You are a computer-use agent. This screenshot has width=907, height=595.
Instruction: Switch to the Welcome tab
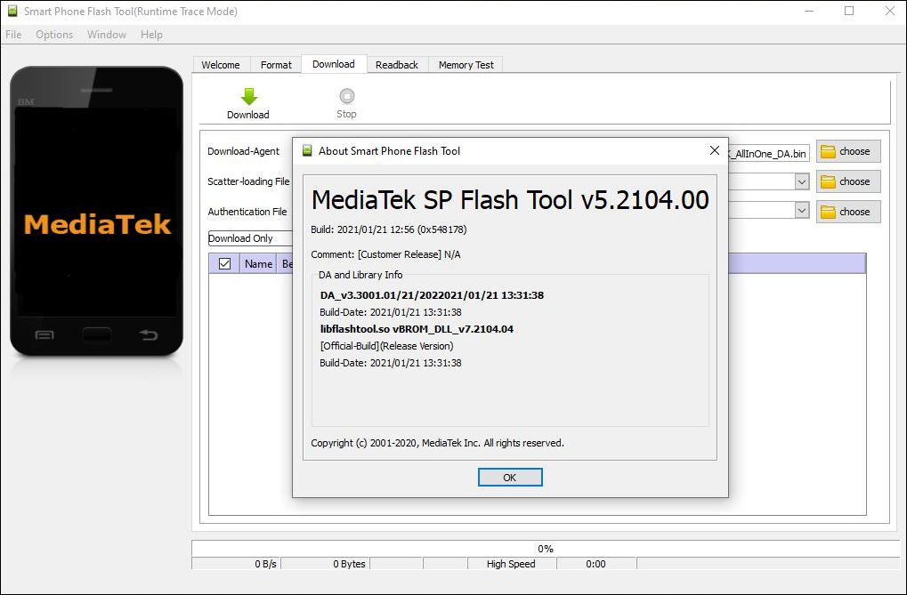(221, 65)
